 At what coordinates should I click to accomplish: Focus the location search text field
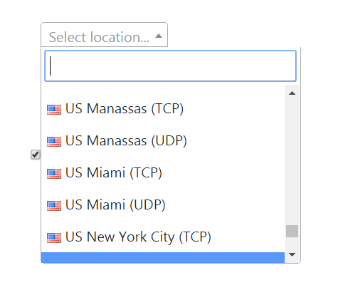point(170,66)
